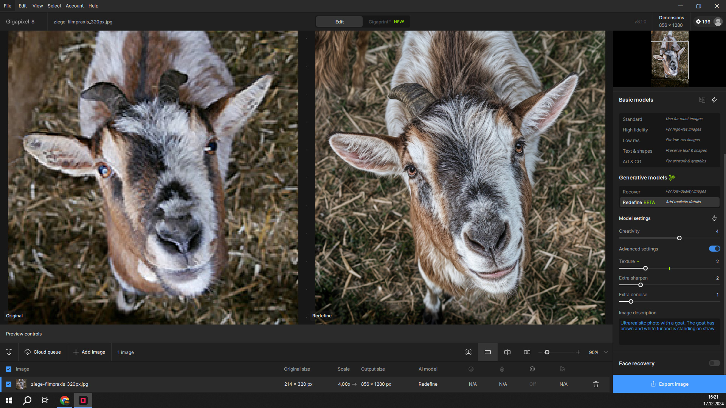Viewport: 726px width, 408px height.
Task: Click the auto lightning icon next to Model settings
Action: coord(714,218)
